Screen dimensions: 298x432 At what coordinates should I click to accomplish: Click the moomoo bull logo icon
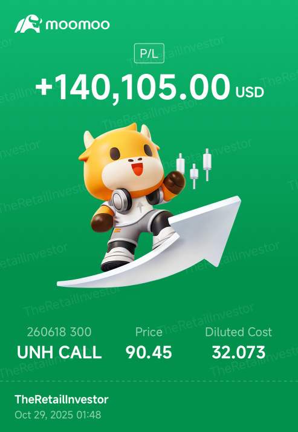tap(28, 24)
